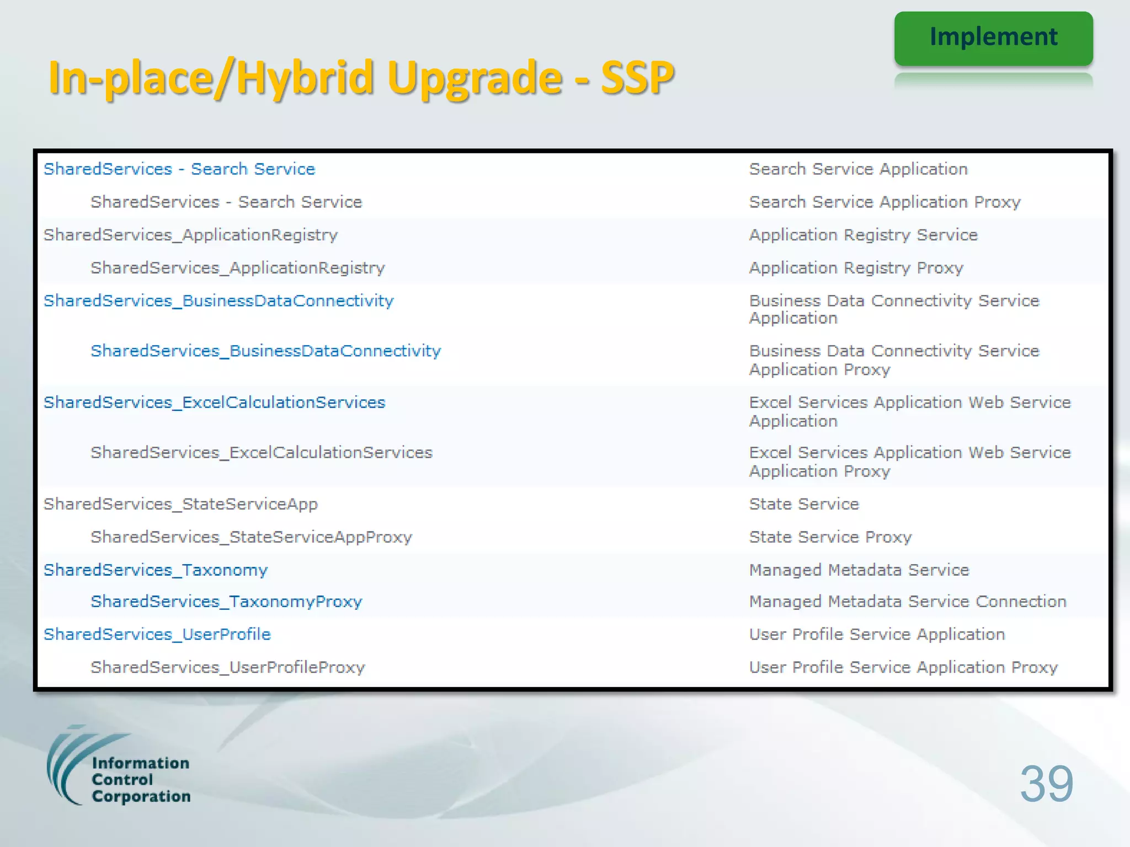Select the SharedServices_ApplicationRegistry parent row
Viewport: 1130px width, 847px height.
click(191, 235)
